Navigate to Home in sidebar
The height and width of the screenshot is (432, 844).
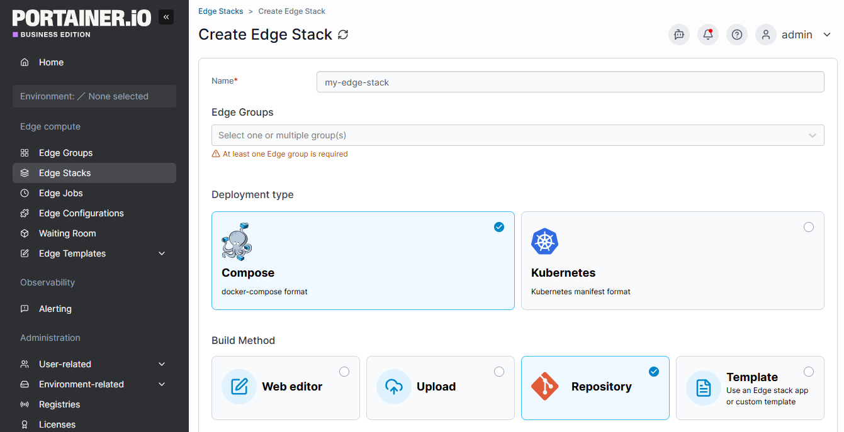point(51,62)
